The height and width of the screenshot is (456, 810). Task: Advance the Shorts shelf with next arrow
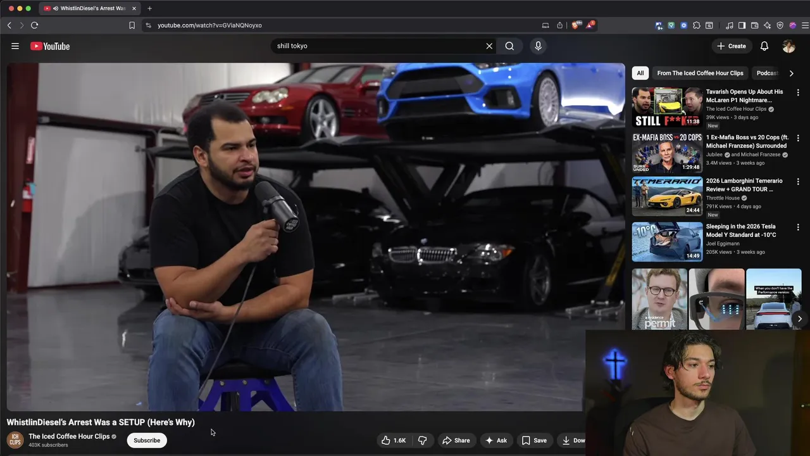[799, 319]
